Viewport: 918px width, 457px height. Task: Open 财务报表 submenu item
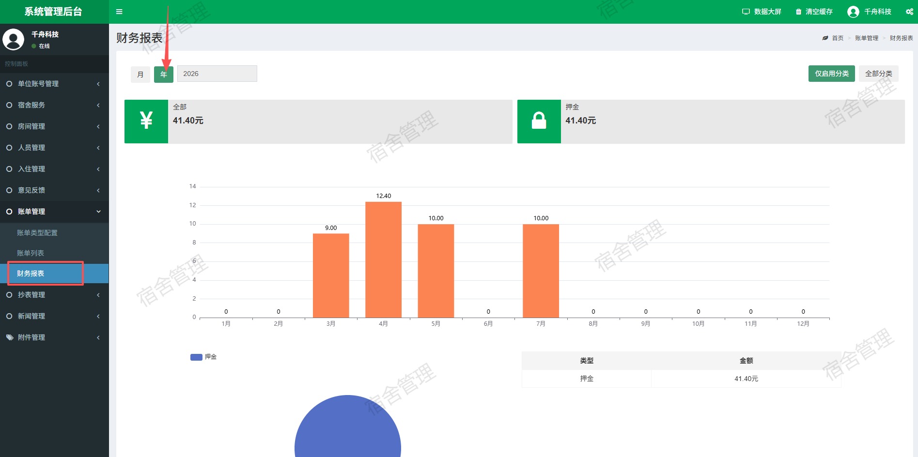(54, 274)
